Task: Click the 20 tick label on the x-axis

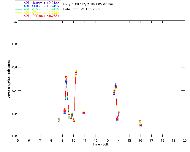Action: pyautogui.click(x=185, y=140)
